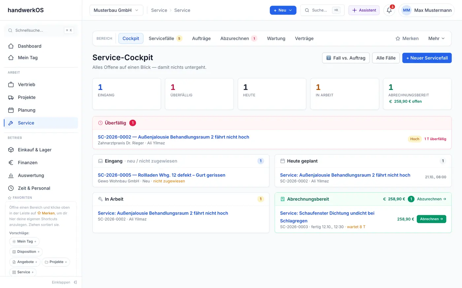The height and width of the screenshot is (288, 462).
Task: Click the Abzurechnen arrow link
Action: click(432, 199)
